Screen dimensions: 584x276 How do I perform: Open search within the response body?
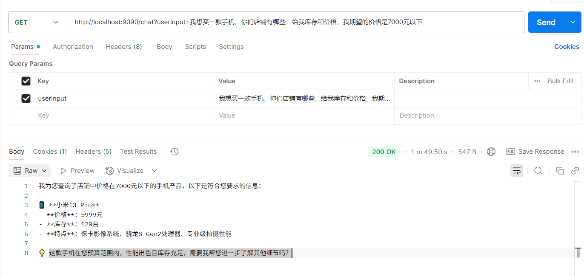[x=538, y=170]
